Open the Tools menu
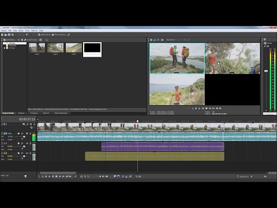Image resolution: width=277 pixels, height=208 pixels. (27, 31)
